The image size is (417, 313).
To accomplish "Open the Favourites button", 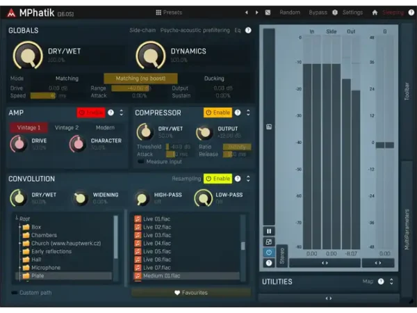I will click(191, 293).
